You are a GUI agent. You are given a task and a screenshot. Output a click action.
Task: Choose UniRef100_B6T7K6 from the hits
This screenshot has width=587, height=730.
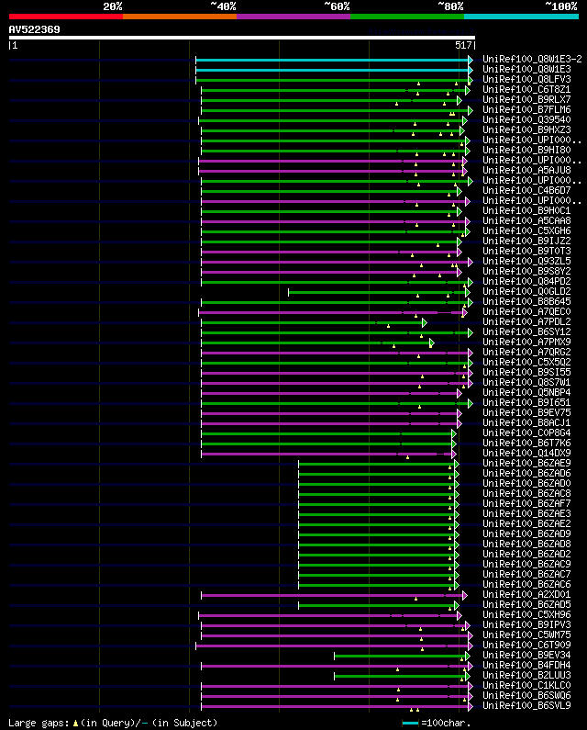pyautogui.click(x=526, y=444)
